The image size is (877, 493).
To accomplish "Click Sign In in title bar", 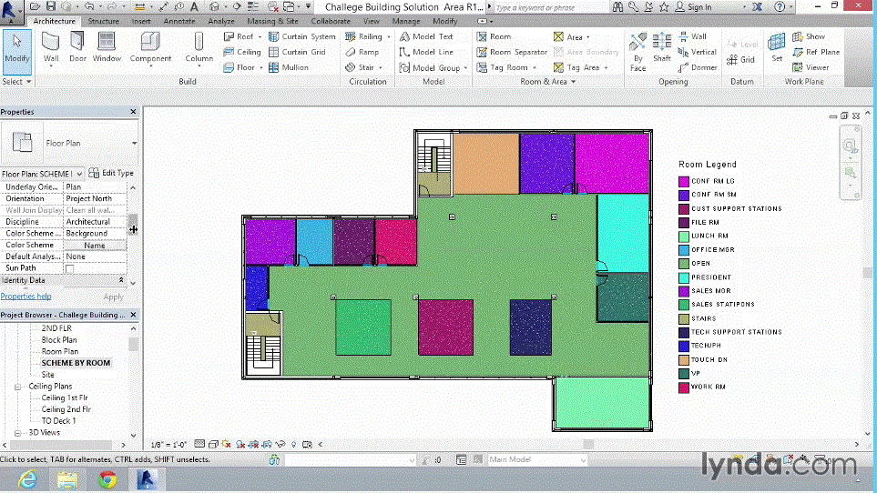I will pos(694,7).
